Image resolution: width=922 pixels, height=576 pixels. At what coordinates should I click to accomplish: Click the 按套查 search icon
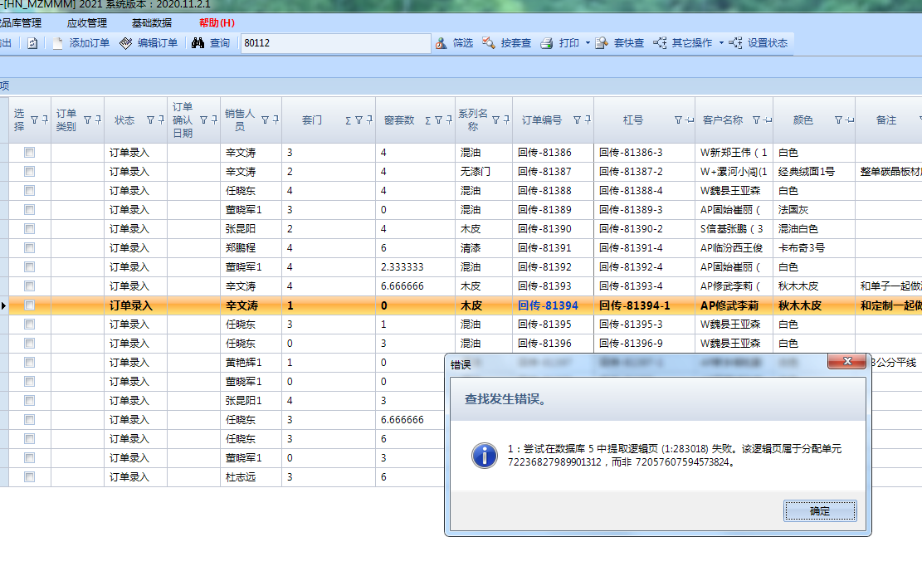tap(489, 43)
